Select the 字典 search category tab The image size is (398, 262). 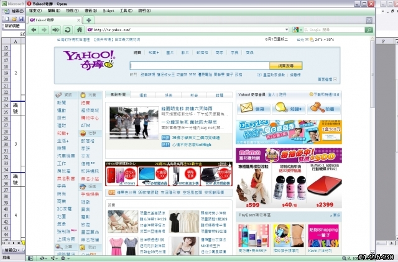pyautogui.click(x=234, y=52)
